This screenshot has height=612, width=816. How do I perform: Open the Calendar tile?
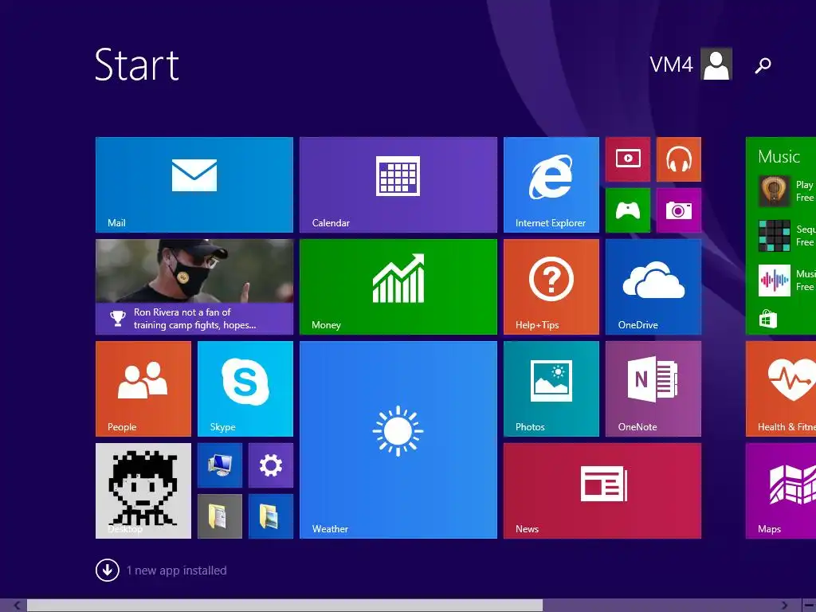tap(398, 185)
